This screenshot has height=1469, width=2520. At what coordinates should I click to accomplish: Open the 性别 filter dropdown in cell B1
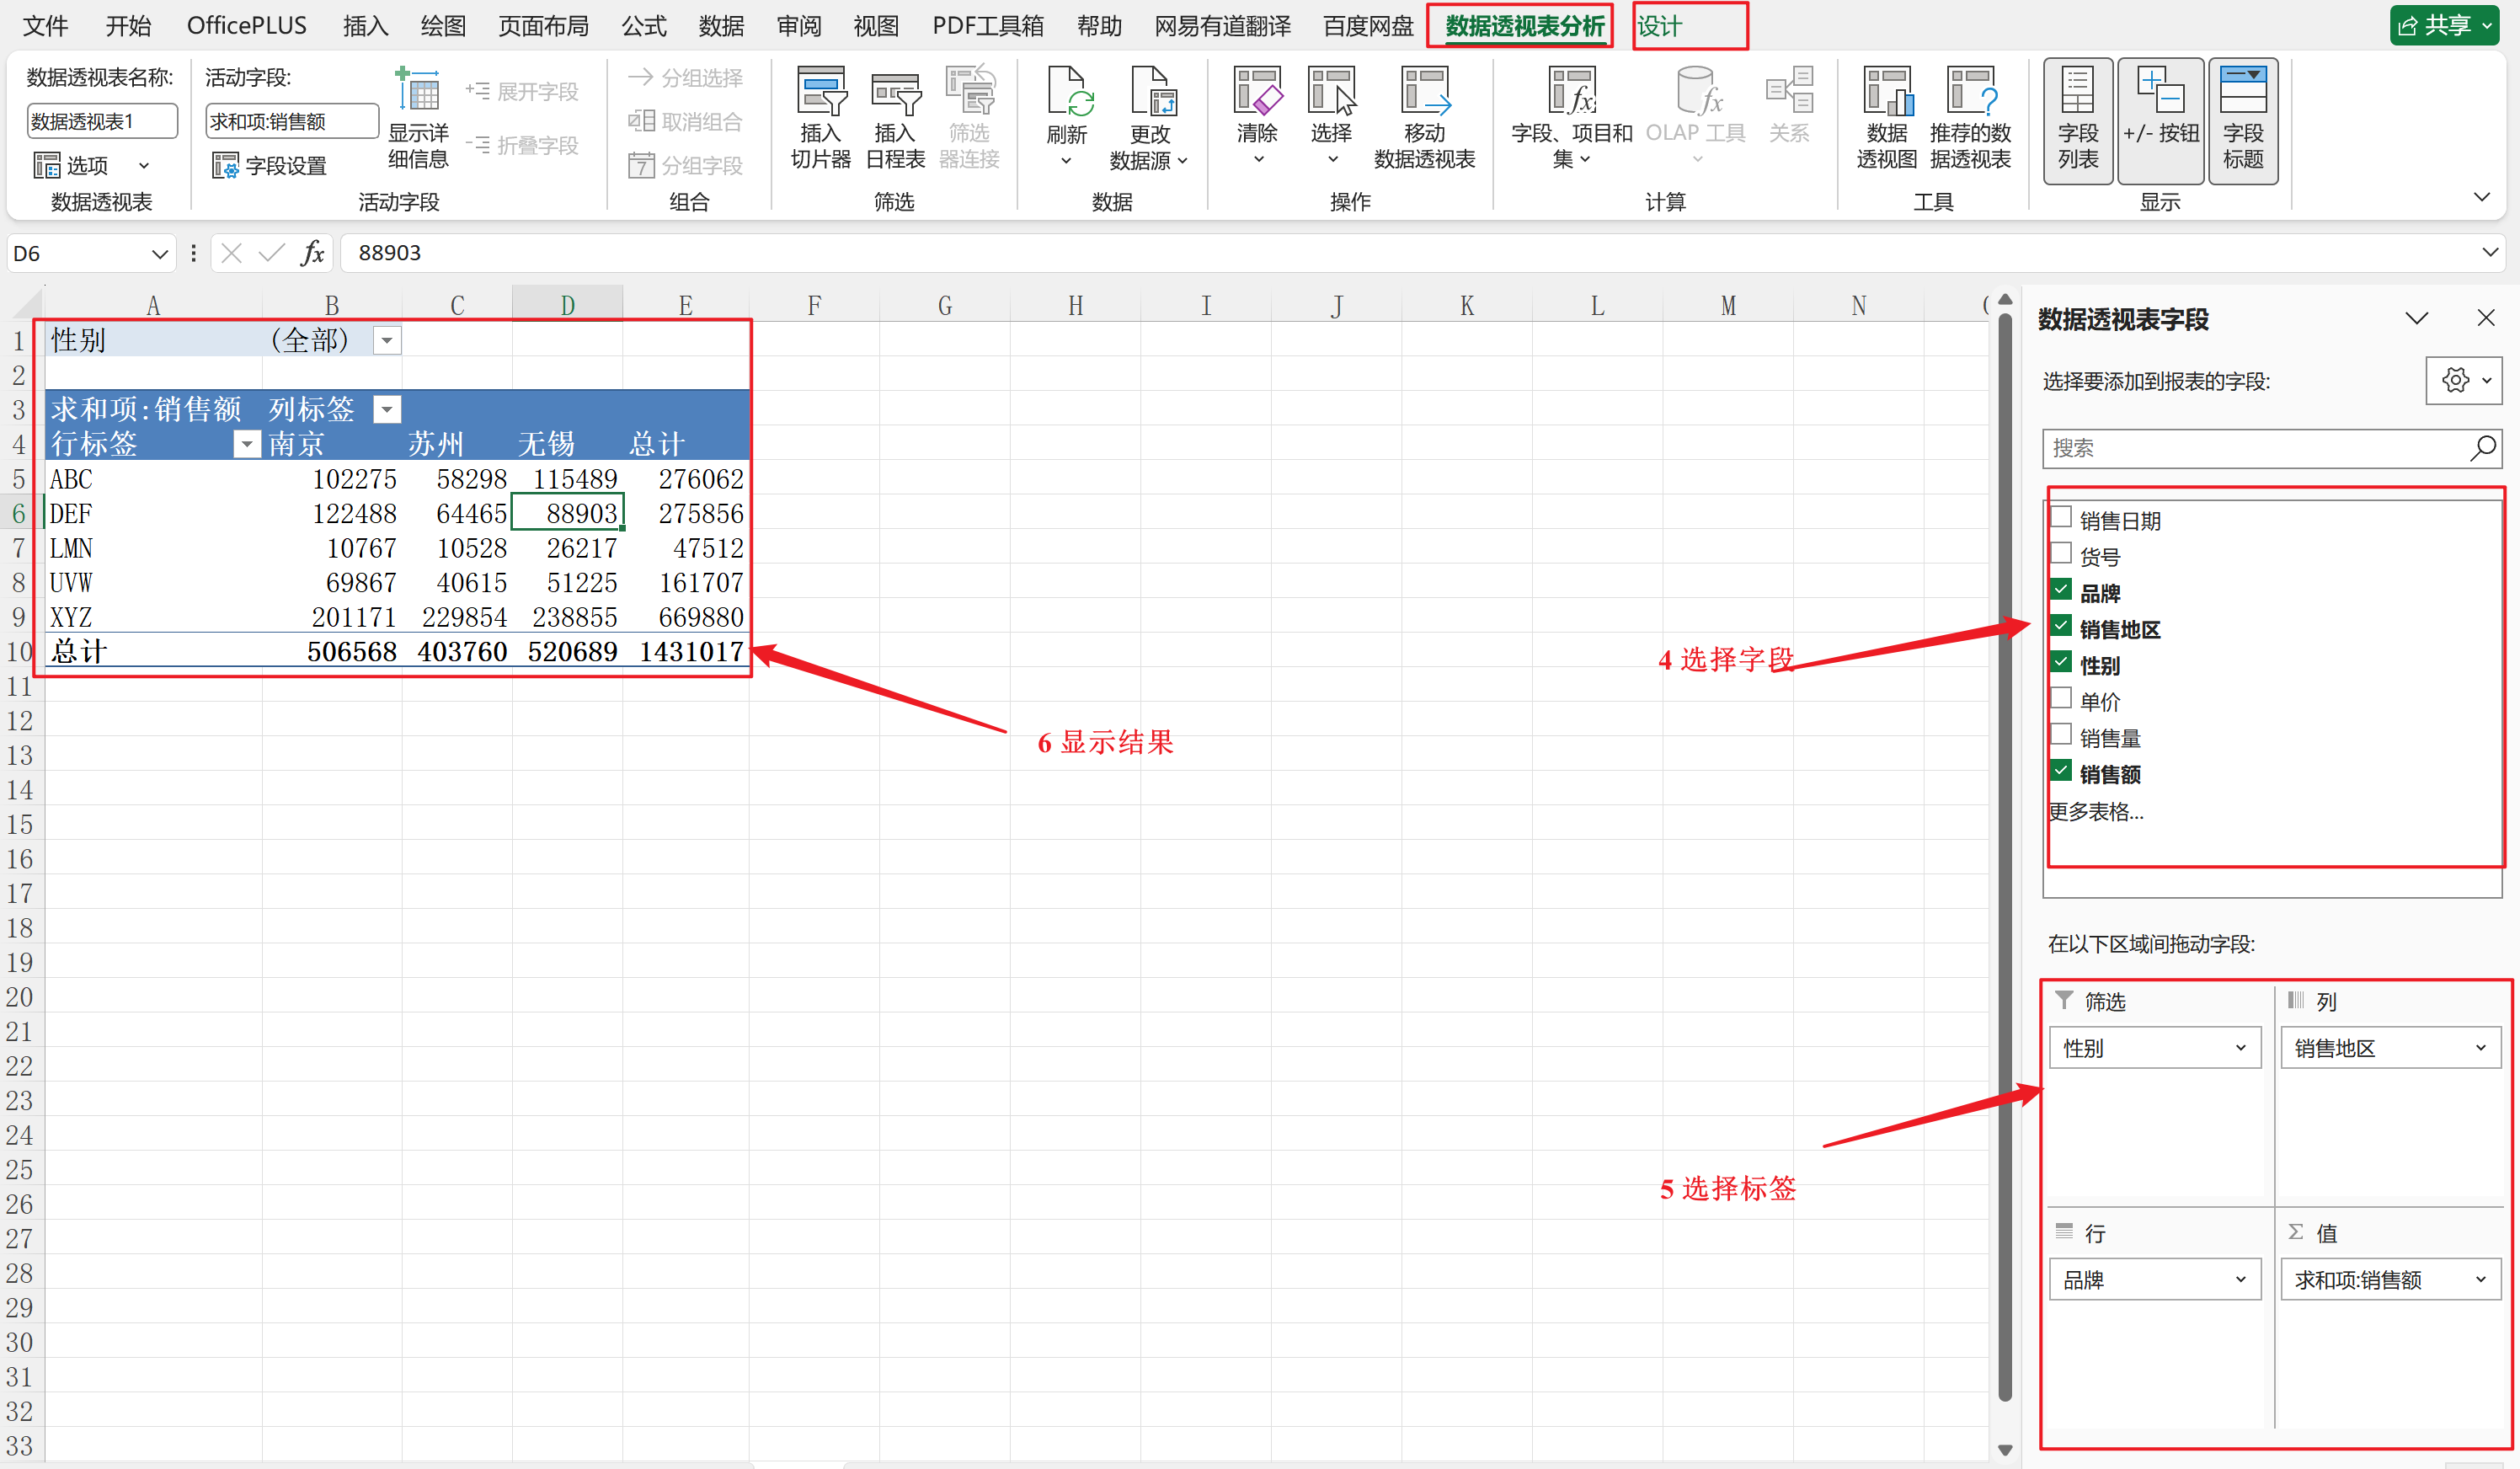(387, 341)
